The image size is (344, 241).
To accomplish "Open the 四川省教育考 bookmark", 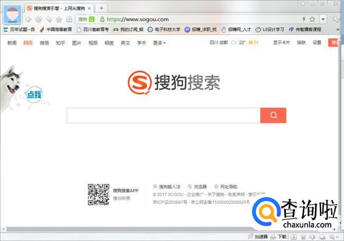I will point(93,30).
